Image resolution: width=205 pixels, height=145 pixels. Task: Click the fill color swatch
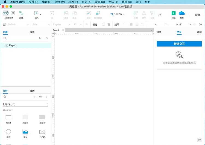(103, 24)
